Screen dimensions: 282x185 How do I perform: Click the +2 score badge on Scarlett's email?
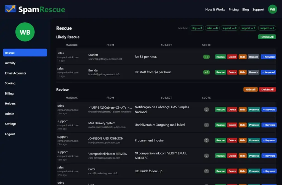point(206,57)
